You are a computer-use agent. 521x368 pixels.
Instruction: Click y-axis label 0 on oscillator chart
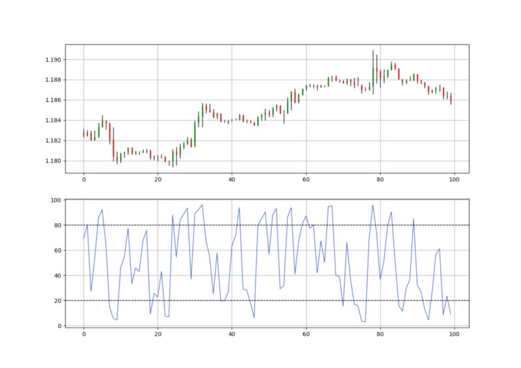[x=59, y=326]
